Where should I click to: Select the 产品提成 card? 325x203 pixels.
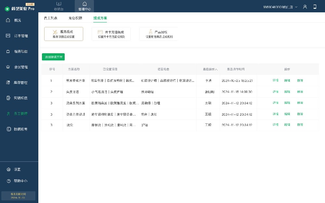click(x=159, y=34)
